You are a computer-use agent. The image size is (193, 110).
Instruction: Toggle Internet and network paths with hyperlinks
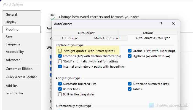pos(60,67)
